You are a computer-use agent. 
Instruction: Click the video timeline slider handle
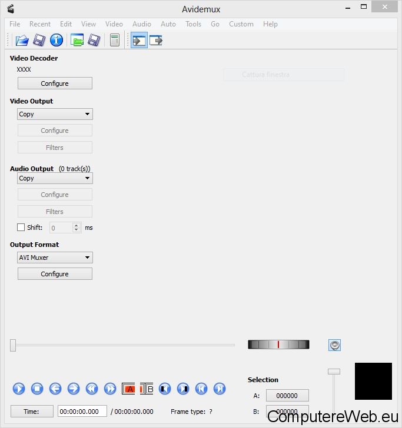(x=13, y=345)
